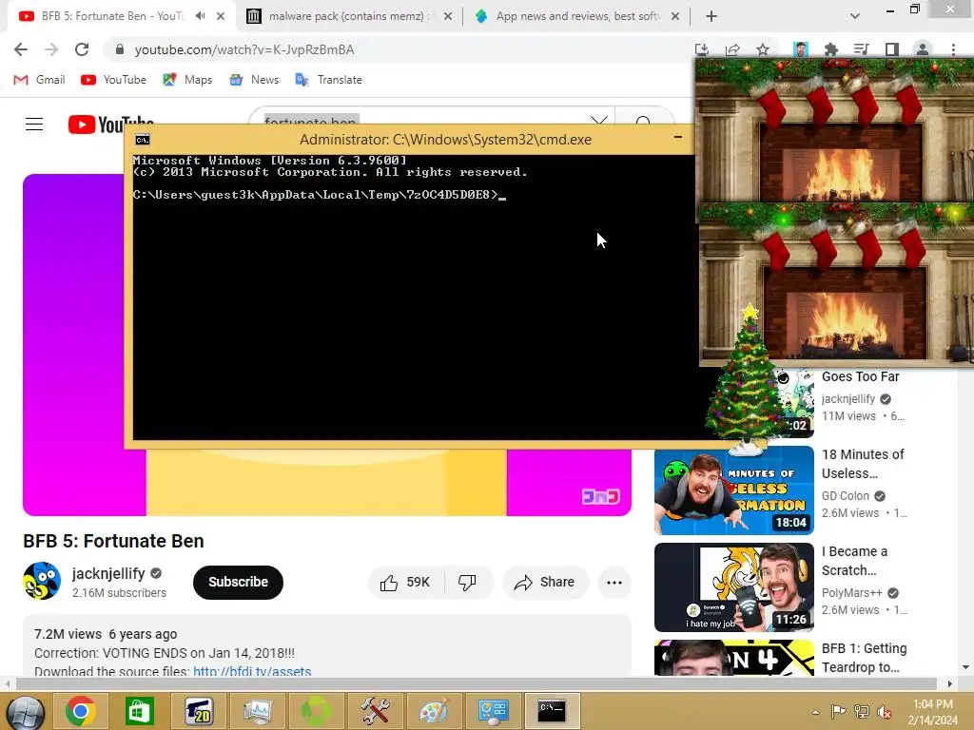Minimize the Administrator cmd.exe window
This screenshot has width=974, height=730.
(678, 137)
